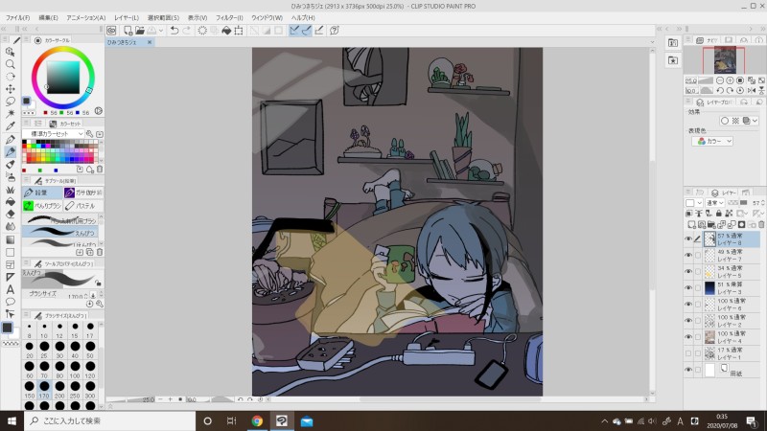Image resolution: width=767 pixels, height=431 pixels.
Task: Select the Auto select magic wand tool
Action: pyautogui.click(x=10, y=113)
